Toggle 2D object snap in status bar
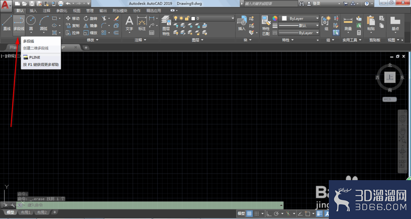Screen dimensions: 411x219 [308, 213]
